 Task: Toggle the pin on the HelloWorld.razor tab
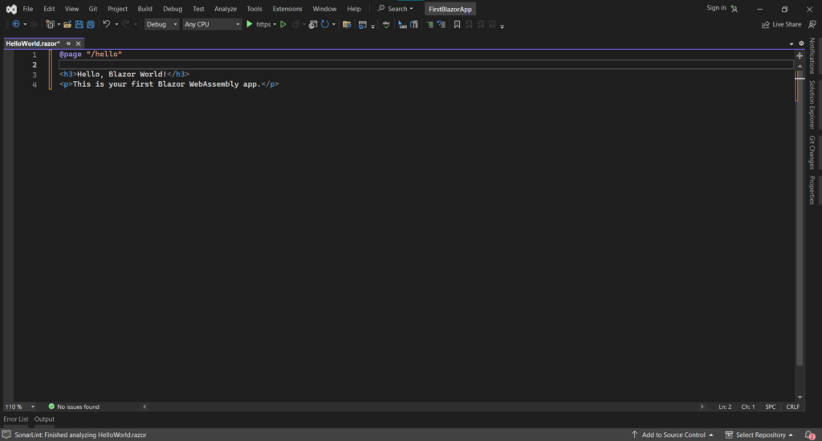(68, 43)
